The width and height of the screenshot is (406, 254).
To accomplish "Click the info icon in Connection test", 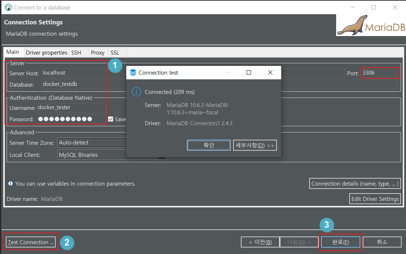I will pyautogui.click(x=136, y=92).
